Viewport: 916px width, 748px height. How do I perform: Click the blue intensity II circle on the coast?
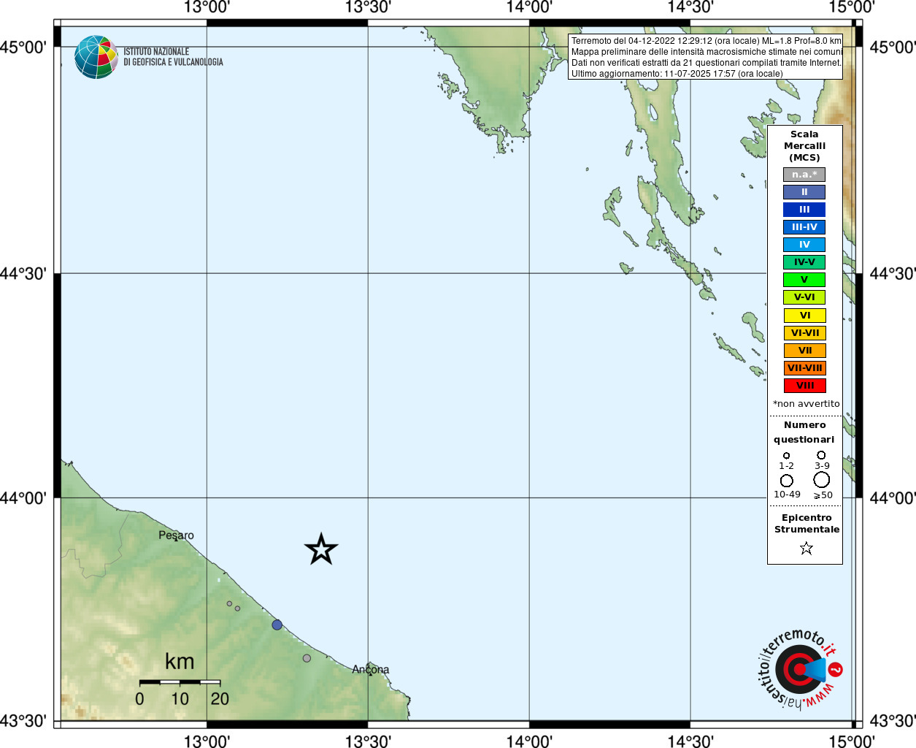tap(277, 625)
